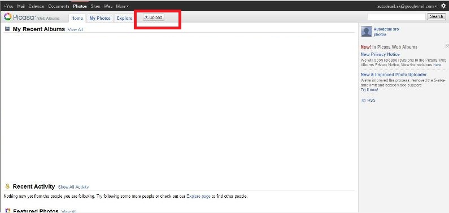Open the account email dropdown
The width and height of the screenshot is (449, 213).
(x=407, y=6)
